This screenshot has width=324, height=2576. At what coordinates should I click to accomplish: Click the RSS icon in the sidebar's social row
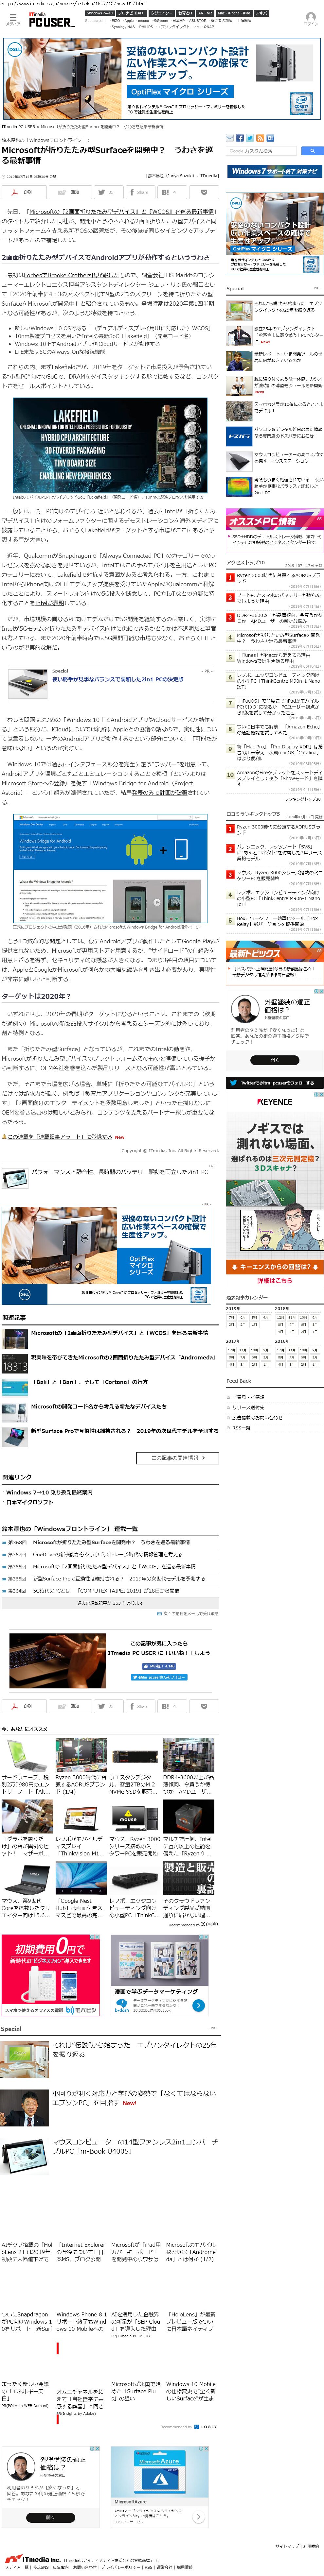[x=260, y=138]
